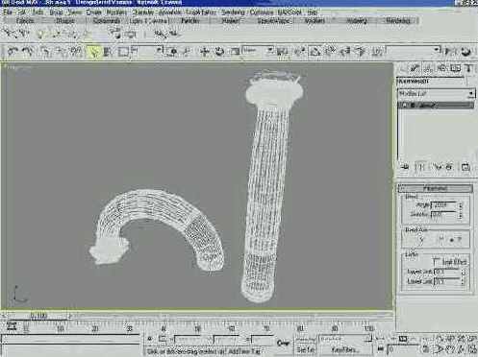Open the Modifiers menu

[x=116, y=12]
